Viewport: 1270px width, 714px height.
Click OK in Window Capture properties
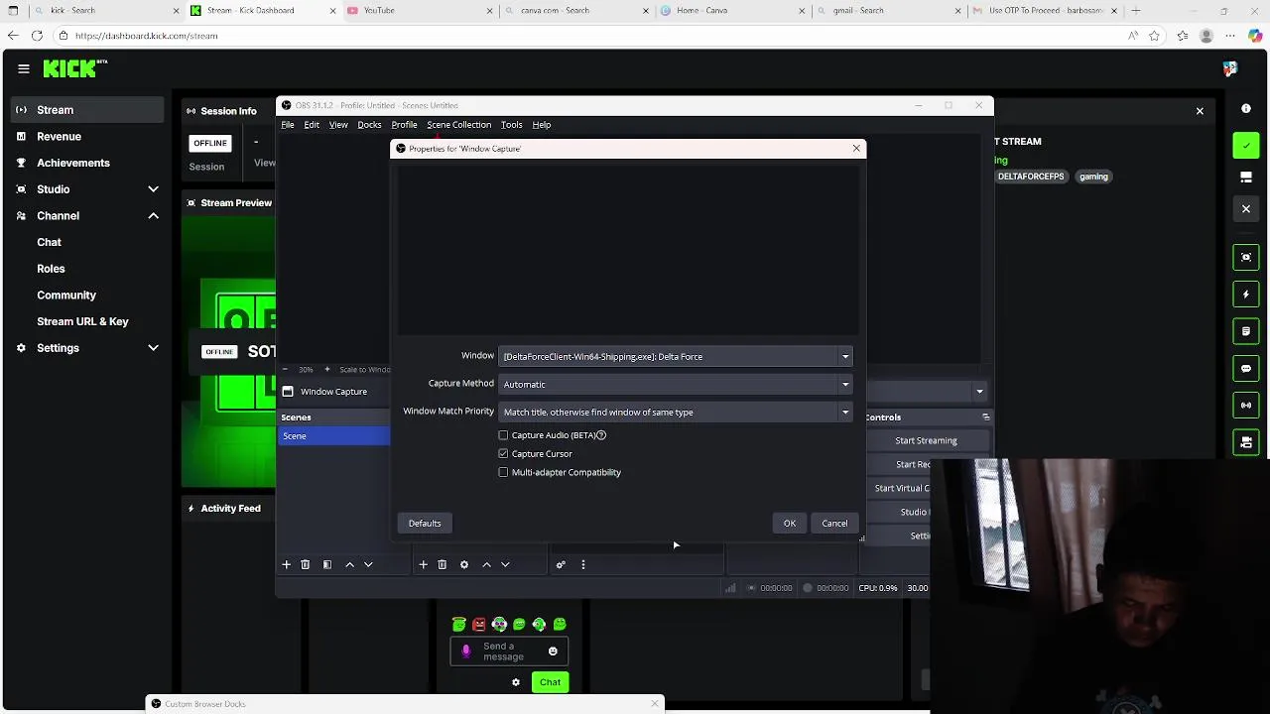coord(790,524)
